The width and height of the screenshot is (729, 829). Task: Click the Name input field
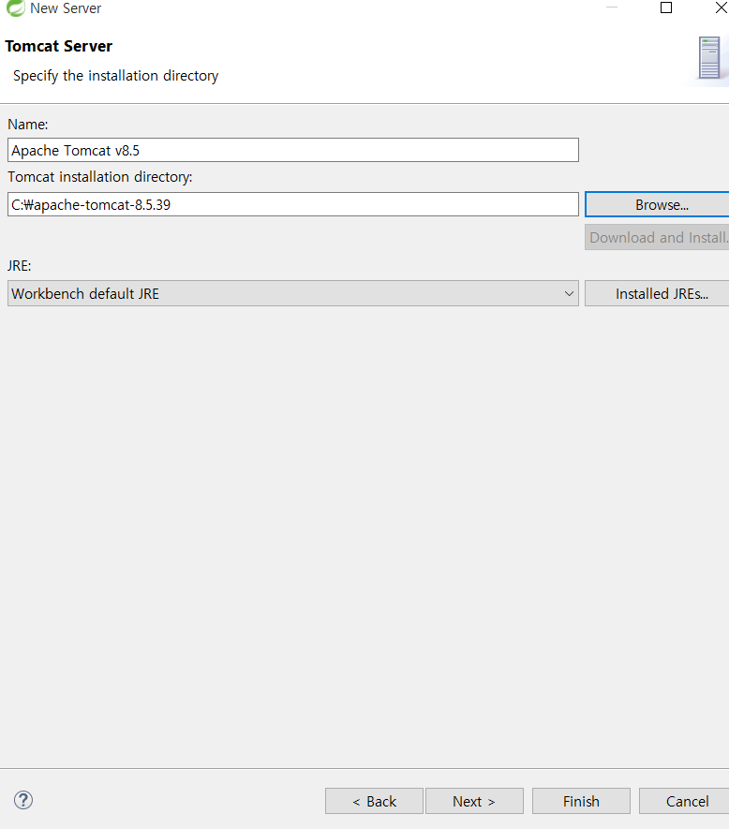[293, 150]
